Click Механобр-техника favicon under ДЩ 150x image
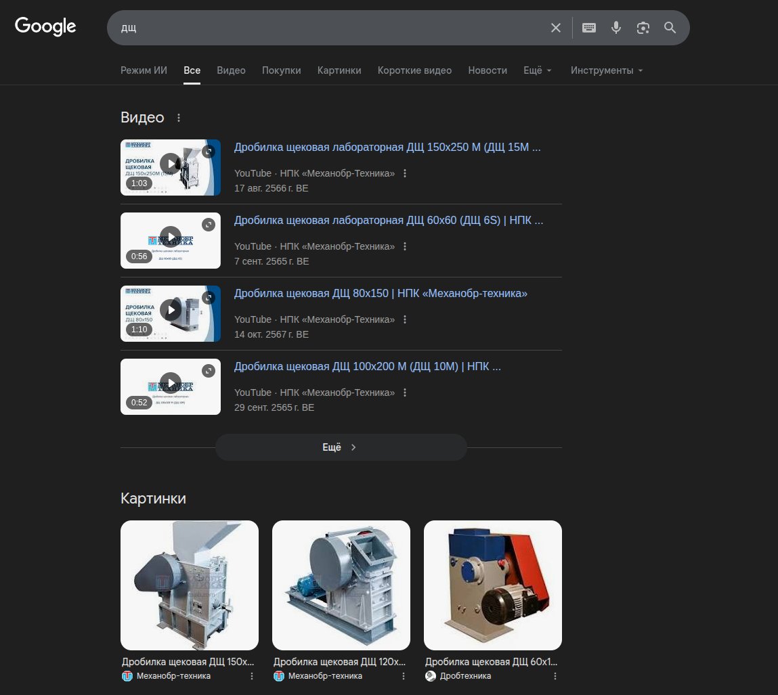The image size is (778, 695). click(x=127, y=676)
